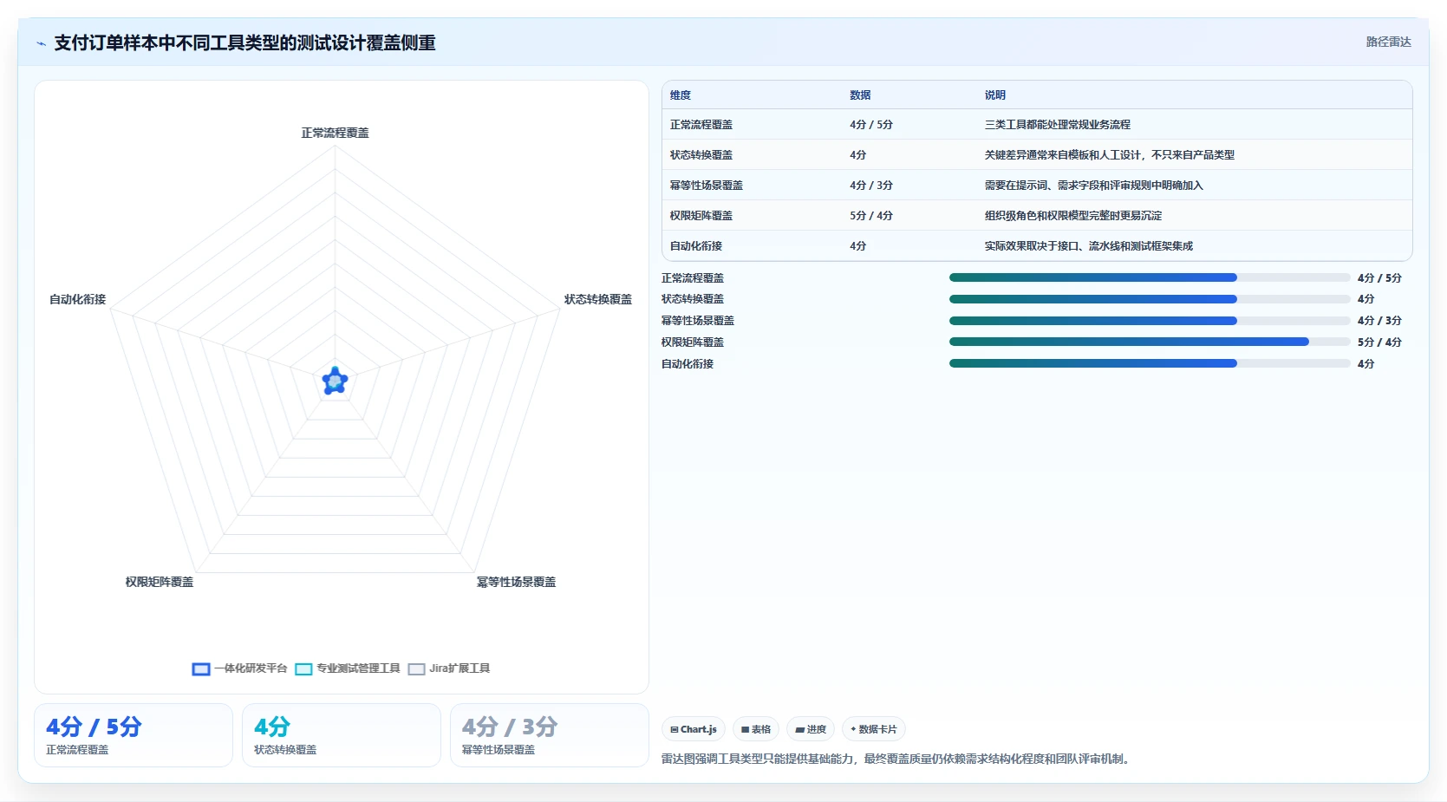Click description 实际效果取决于接口、流水线和测试框架集成
This screenshot has width=1447, height=802.
point(1089,246)
